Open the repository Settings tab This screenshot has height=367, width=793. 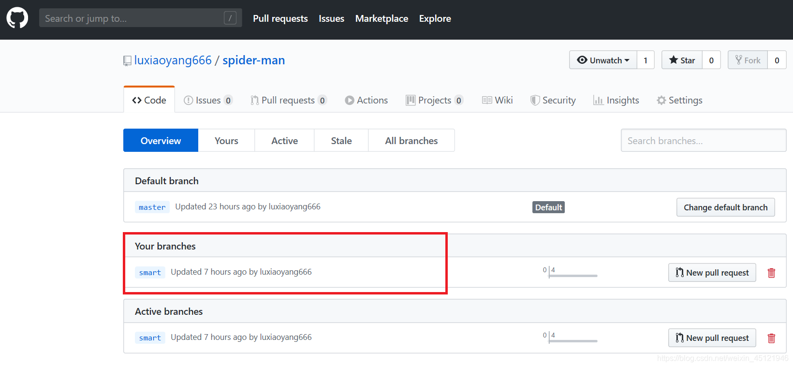679,100
